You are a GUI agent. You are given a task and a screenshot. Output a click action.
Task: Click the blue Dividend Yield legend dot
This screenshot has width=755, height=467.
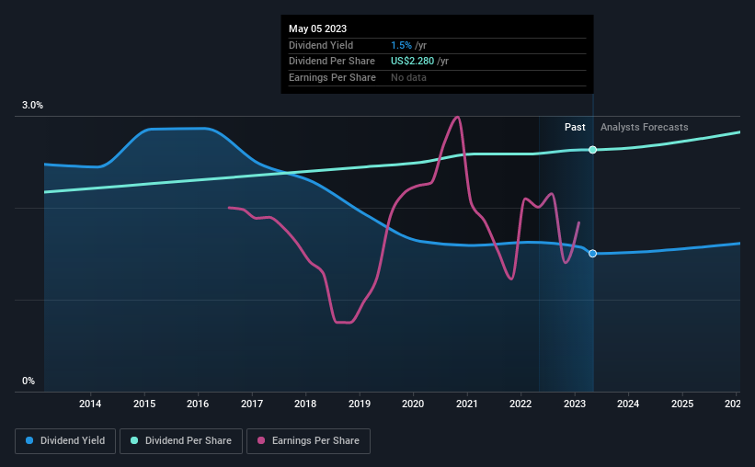[29, 440]
